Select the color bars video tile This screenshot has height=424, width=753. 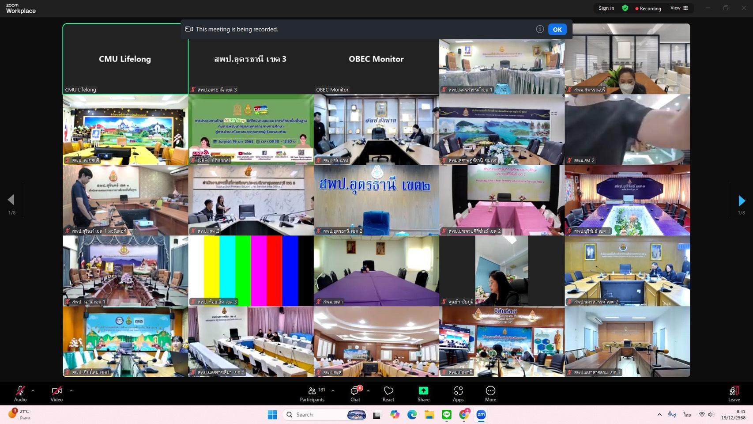tap(251, 270)
